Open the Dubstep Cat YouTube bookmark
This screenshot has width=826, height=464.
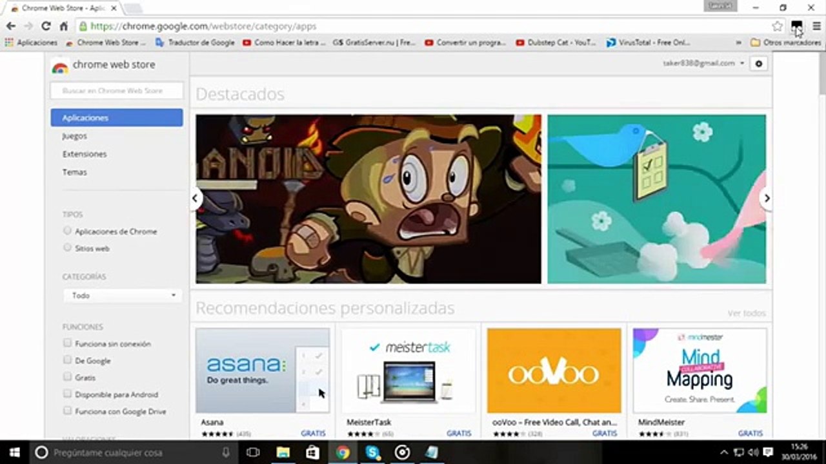click(556, 43)
